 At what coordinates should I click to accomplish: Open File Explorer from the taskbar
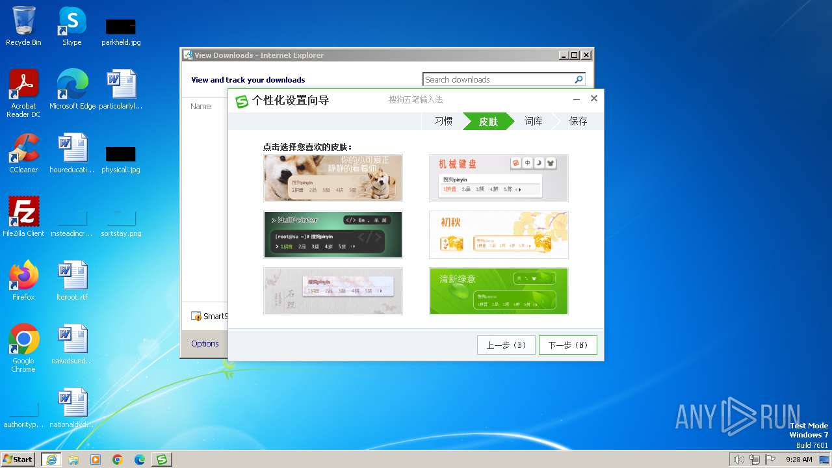(x=73, y=460)
